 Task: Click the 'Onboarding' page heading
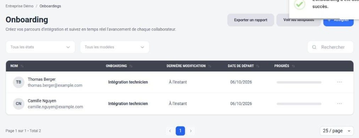coord(27,20)
